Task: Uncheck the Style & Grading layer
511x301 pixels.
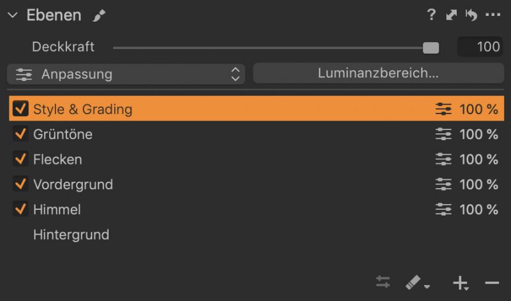Action: point(20,108)
